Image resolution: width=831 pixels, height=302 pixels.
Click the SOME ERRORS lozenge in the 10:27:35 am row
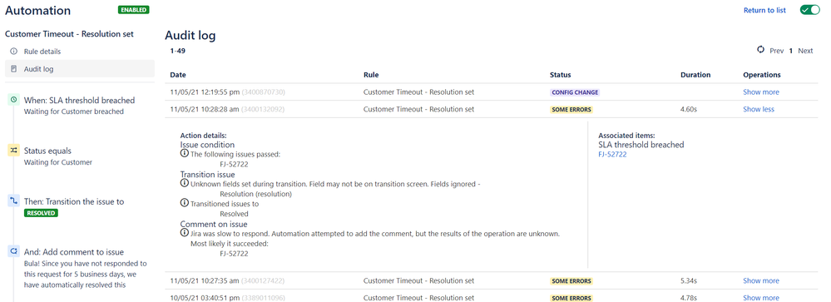point(571,281)
